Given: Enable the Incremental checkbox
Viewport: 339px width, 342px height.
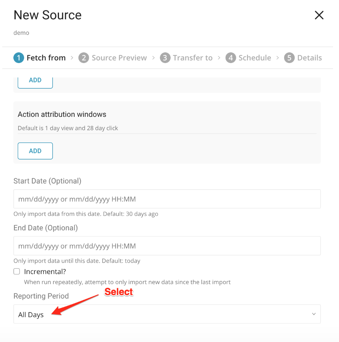Looking at the screenshot, I should click(x=17, y=272).
